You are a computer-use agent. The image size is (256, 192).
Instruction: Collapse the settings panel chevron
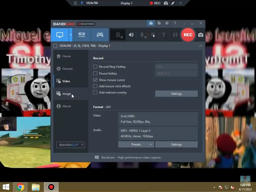point(201,46)
